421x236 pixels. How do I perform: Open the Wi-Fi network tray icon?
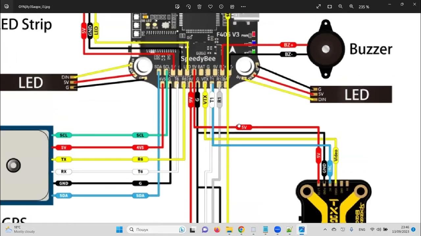point(372,229)
